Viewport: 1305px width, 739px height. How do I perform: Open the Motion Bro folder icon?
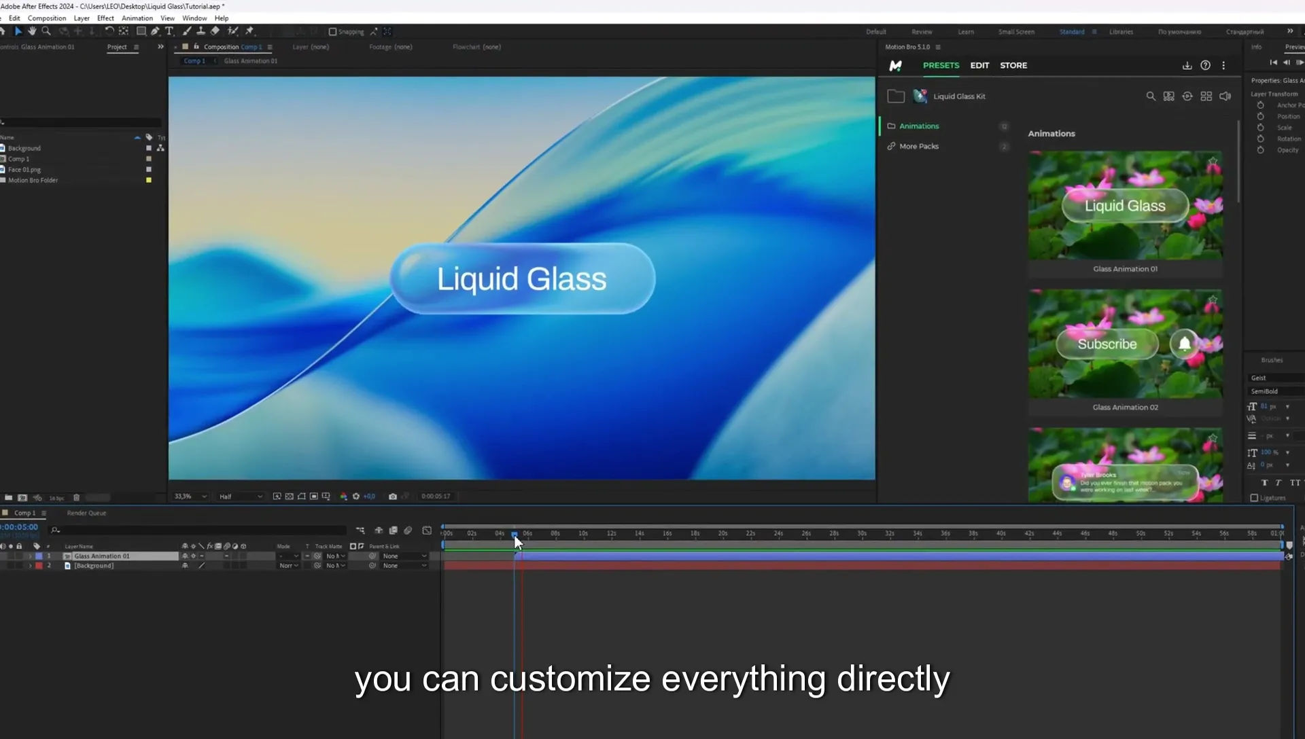coord(896,96)
